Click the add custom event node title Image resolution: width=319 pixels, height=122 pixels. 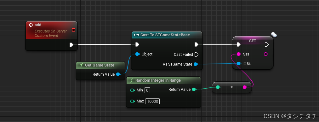[x=38, y=25]
